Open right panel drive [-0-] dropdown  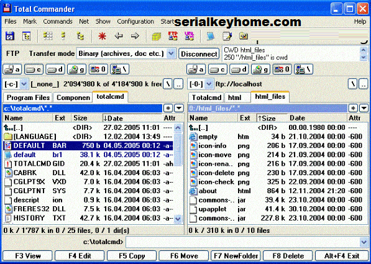[209, 84]
